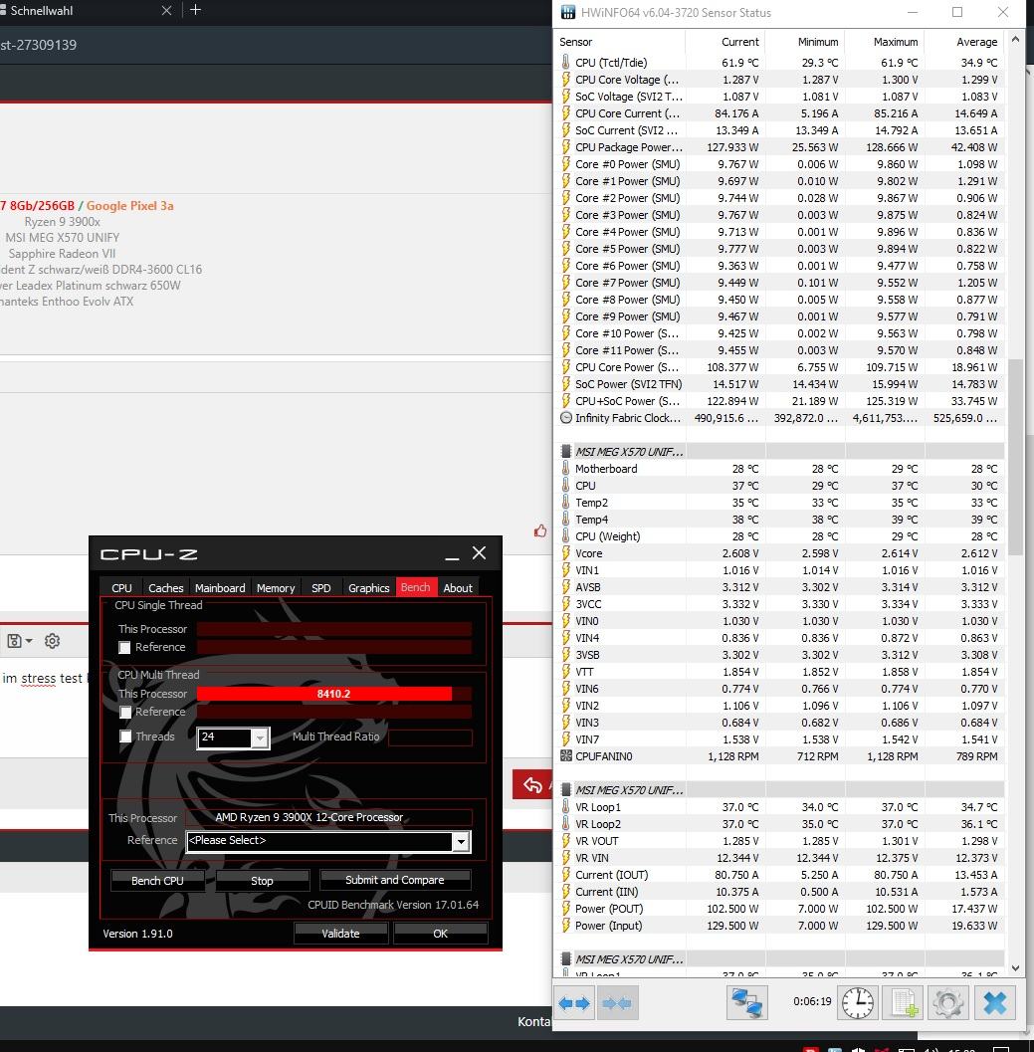This screenshot has width=1034, height=1052.
Task: Switch to the Memory tab in CPU-Z
Action: pos(276,588)
